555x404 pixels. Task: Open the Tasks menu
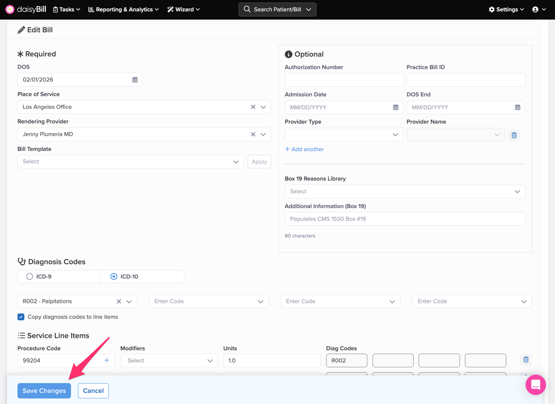coord(67,9)
